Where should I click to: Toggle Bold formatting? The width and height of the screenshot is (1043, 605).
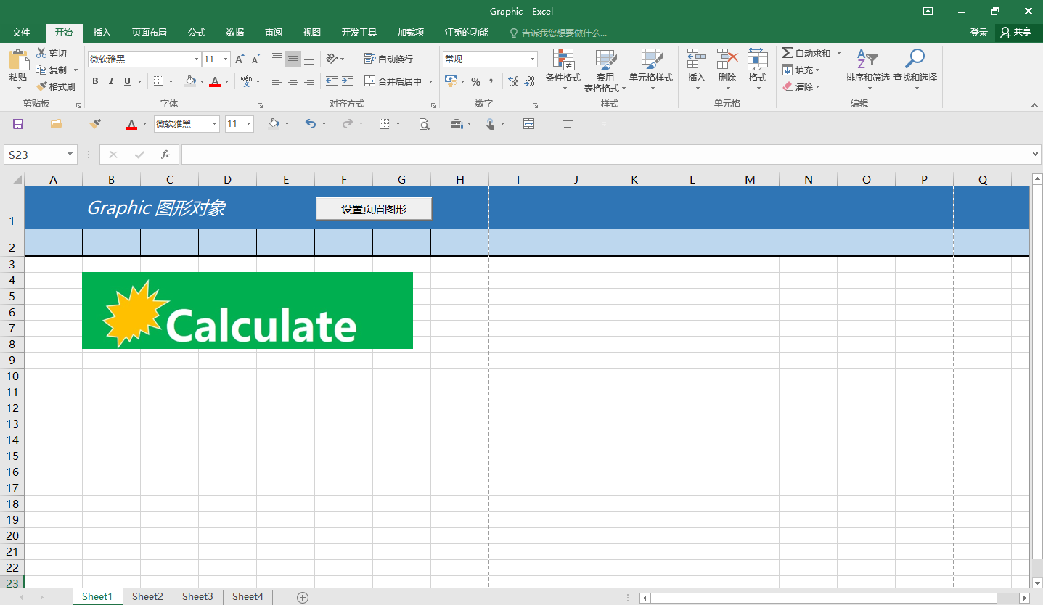pyautogui.click(x=95, y=81)
